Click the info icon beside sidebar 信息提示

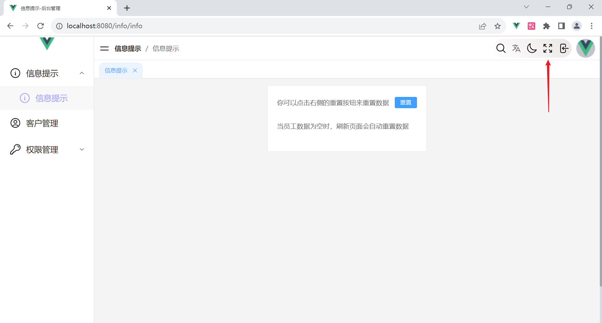[x=15, y=73]
